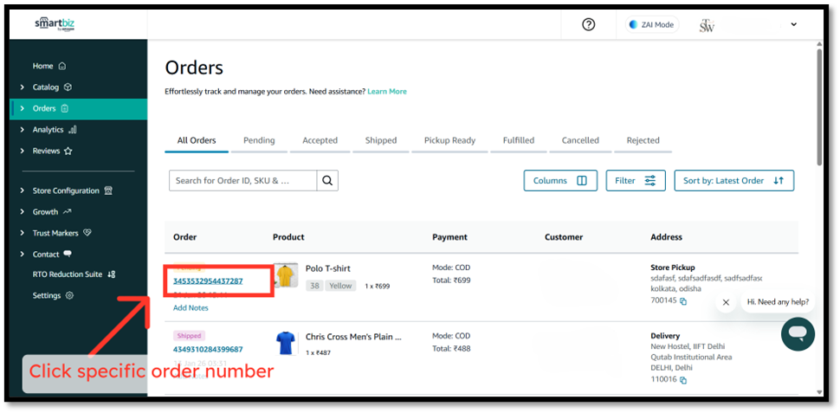Open order number 3453532954437287
This screenshot has height=413, width=840.
[x=208, y=281]
